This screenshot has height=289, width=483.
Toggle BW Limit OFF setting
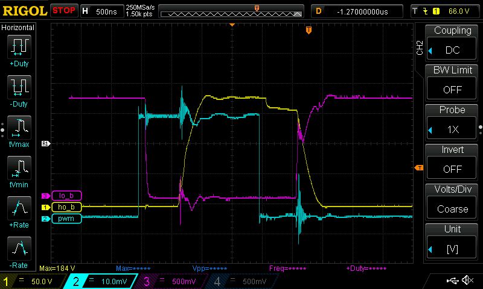click(x=452, y=90)
